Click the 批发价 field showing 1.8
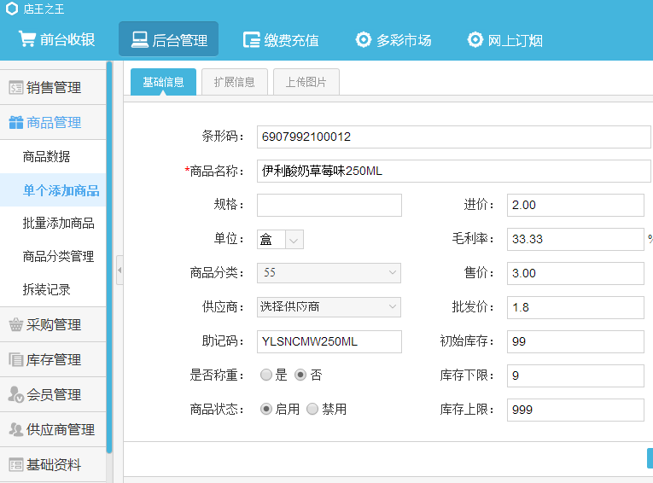 (x=575, y=307)
